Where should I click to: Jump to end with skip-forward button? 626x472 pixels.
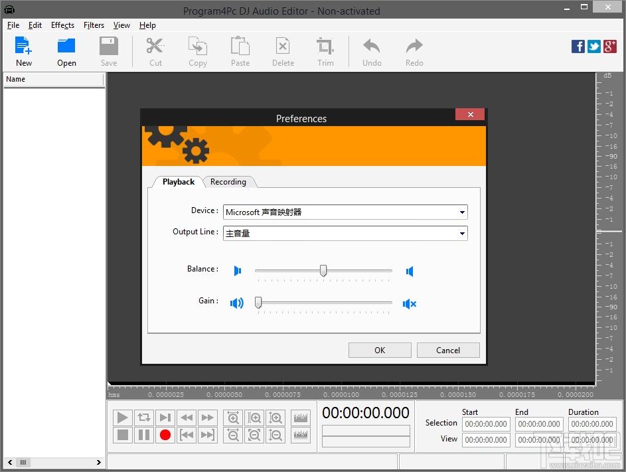coord(208,435)
